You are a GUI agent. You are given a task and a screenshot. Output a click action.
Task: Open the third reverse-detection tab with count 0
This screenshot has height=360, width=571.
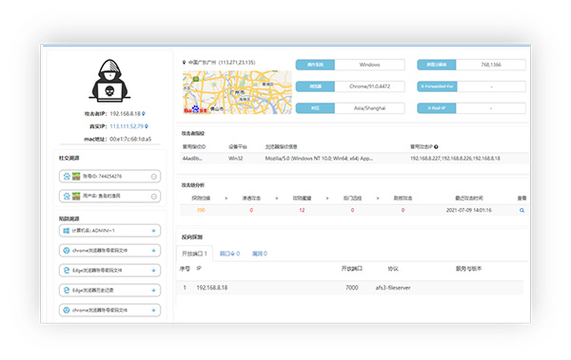click(x=260, y=254)
